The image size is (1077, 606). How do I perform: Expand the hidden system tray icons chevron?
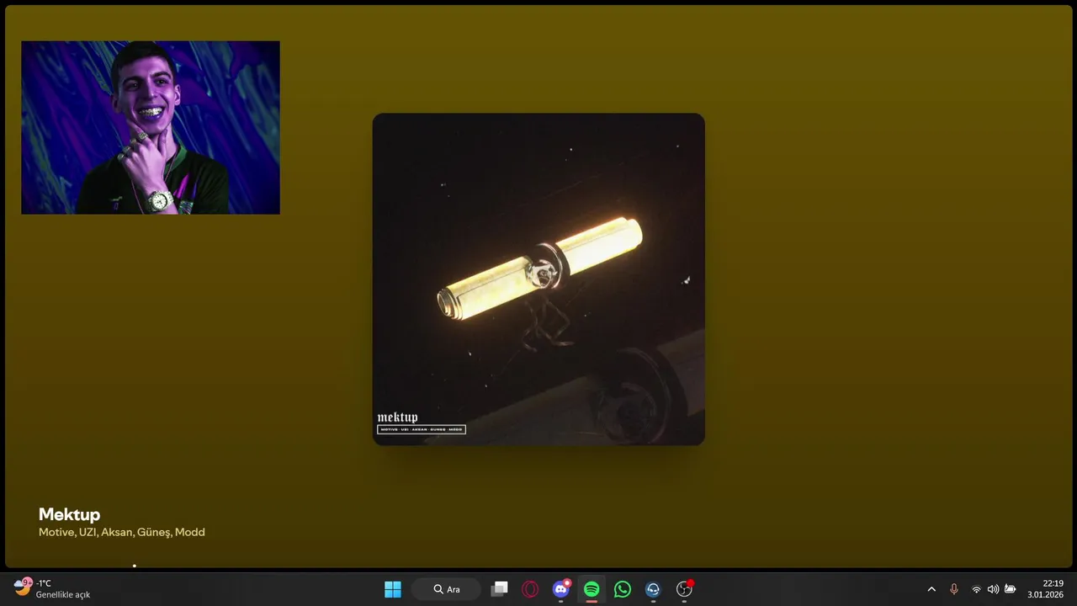pyautogui.click(x=931, y=589)
